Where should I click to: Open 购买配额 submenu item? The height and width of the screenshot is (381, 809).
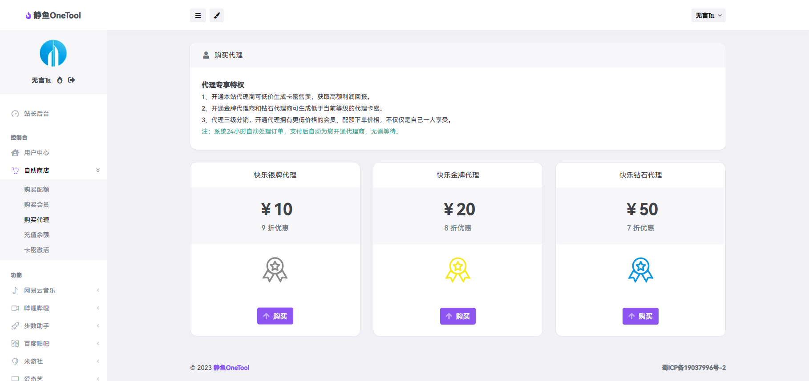click(36, 190)
